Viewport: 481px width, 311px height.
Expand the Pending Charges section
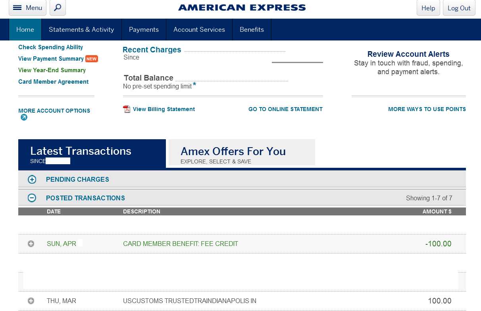[32, 180]
